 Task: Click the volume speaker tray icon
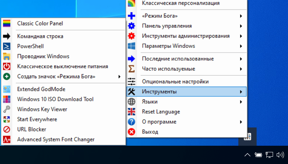280,155
